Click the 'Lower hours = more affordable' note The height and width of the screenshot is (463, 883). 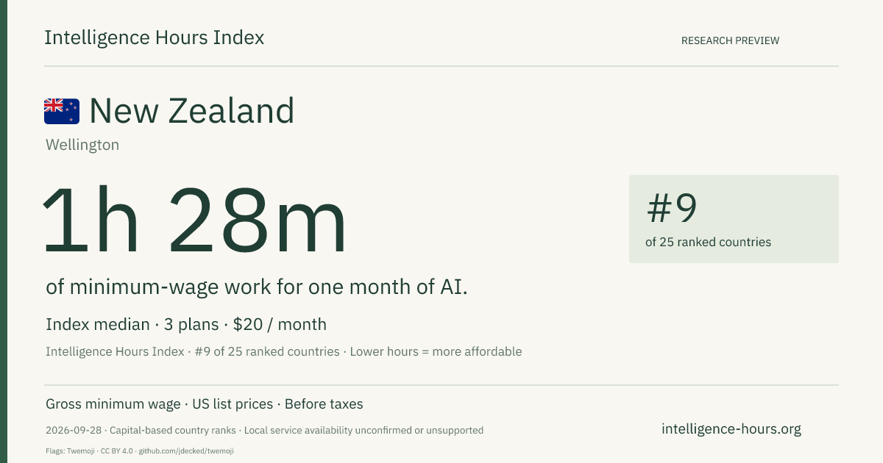[436, 351]
